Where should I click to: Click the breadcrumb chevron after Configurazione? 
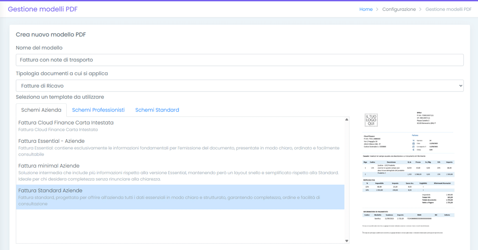coord(420,9)
